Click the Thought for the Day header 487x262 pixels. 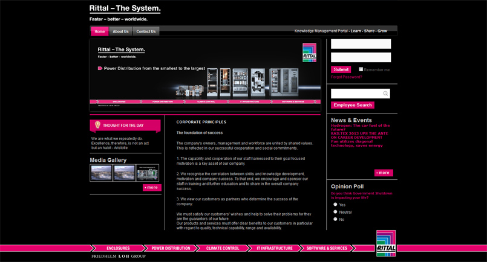coord(125,125)
